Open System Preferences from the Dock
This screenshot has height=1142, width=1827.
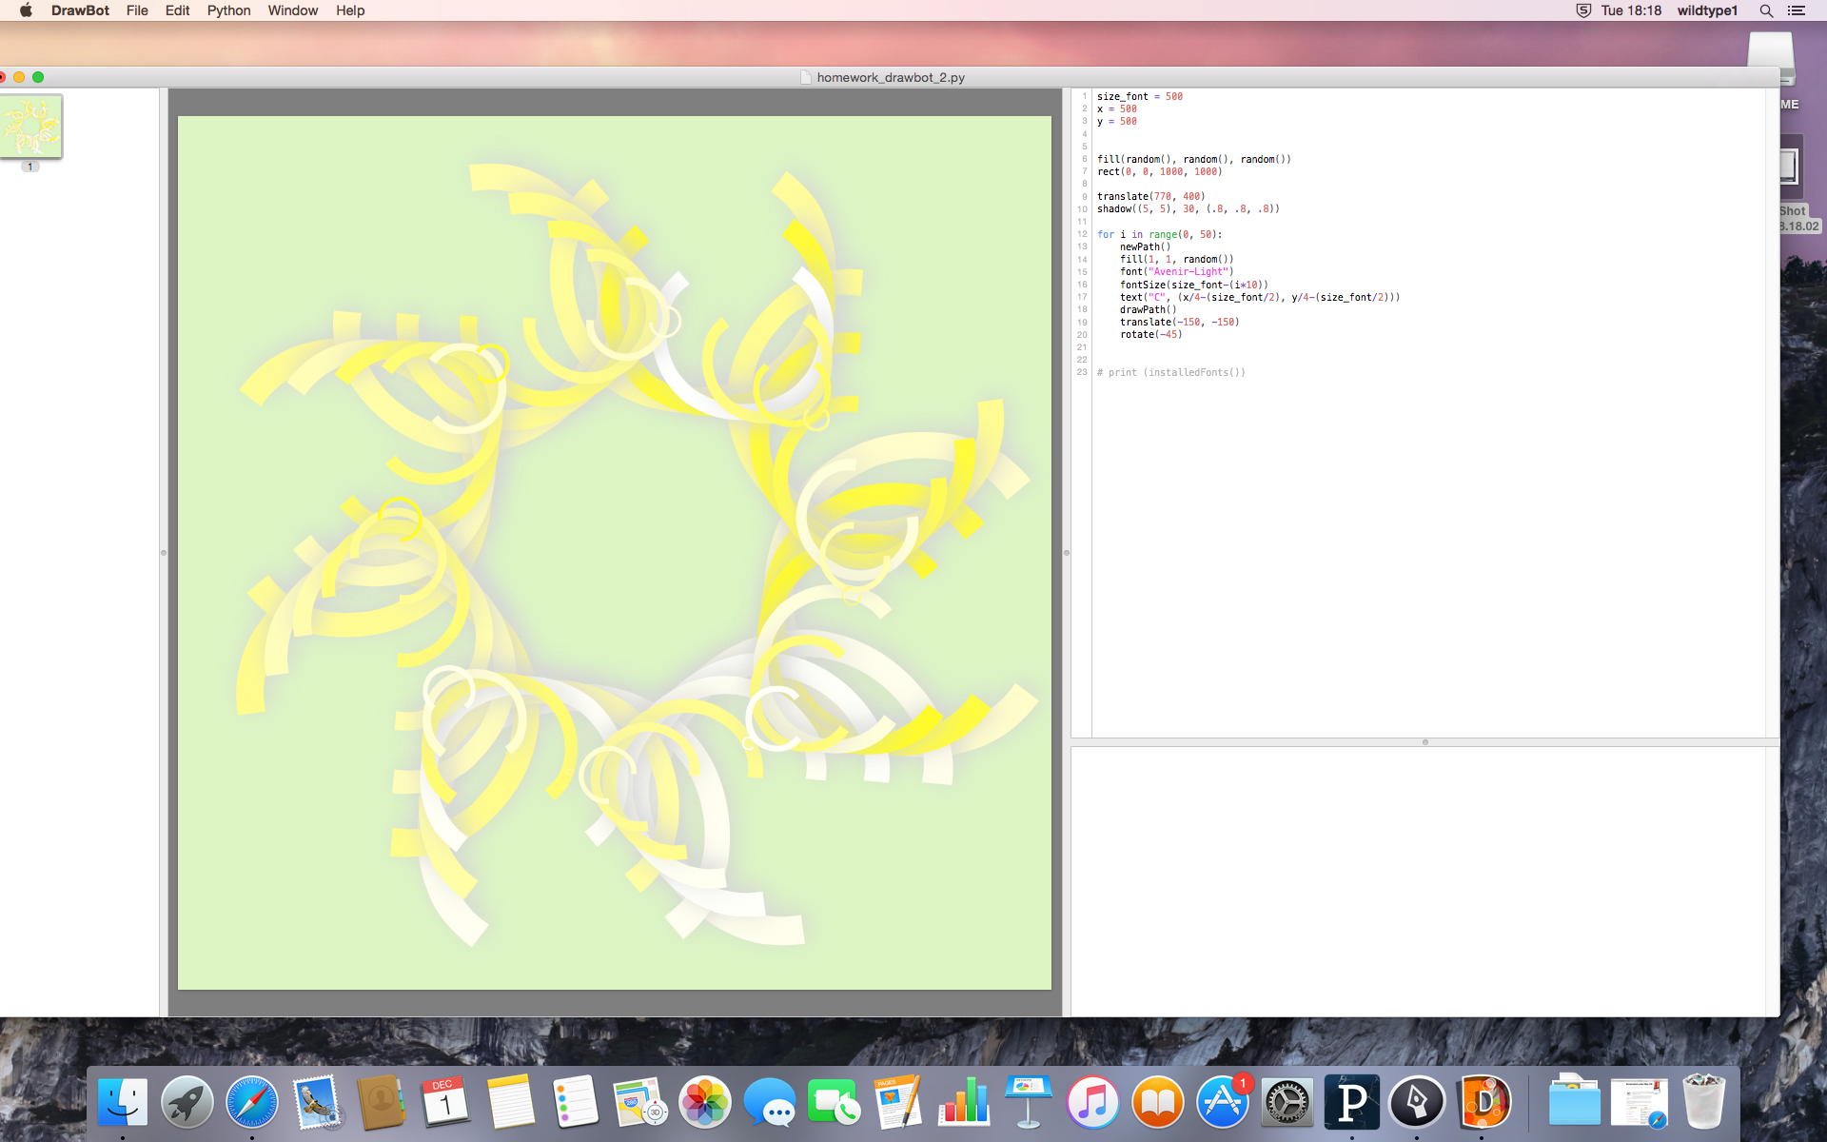(1287, 1103)
